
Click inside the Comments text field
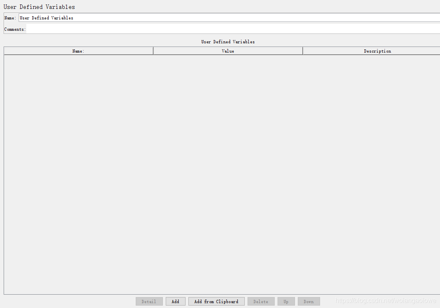pyautogui.click(x=162, y=29)
